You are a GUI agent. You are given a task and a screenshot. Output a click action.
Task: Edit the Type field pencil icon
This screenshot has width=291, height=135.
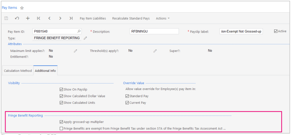click(85, 38)
